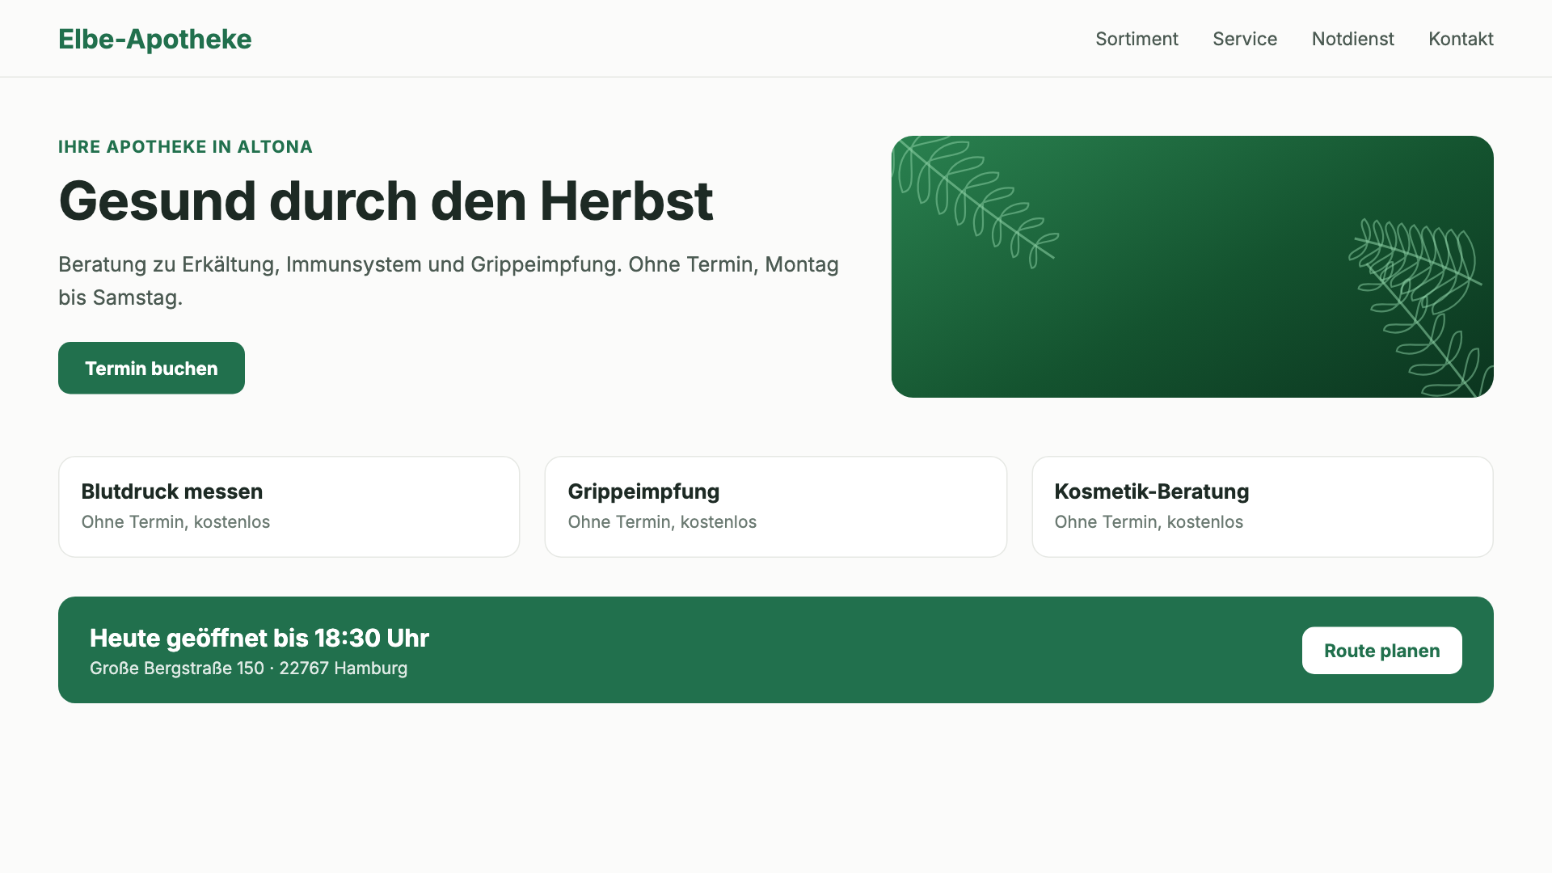Click the Große Bergstraße 150 address line
Image resolution: width=1552 pixels, height=873 pixels.
point(248,668)
